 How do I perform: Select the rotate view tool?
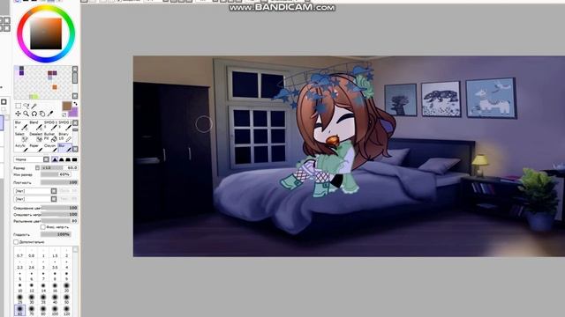pyautogui.click(x=34, y=114)
